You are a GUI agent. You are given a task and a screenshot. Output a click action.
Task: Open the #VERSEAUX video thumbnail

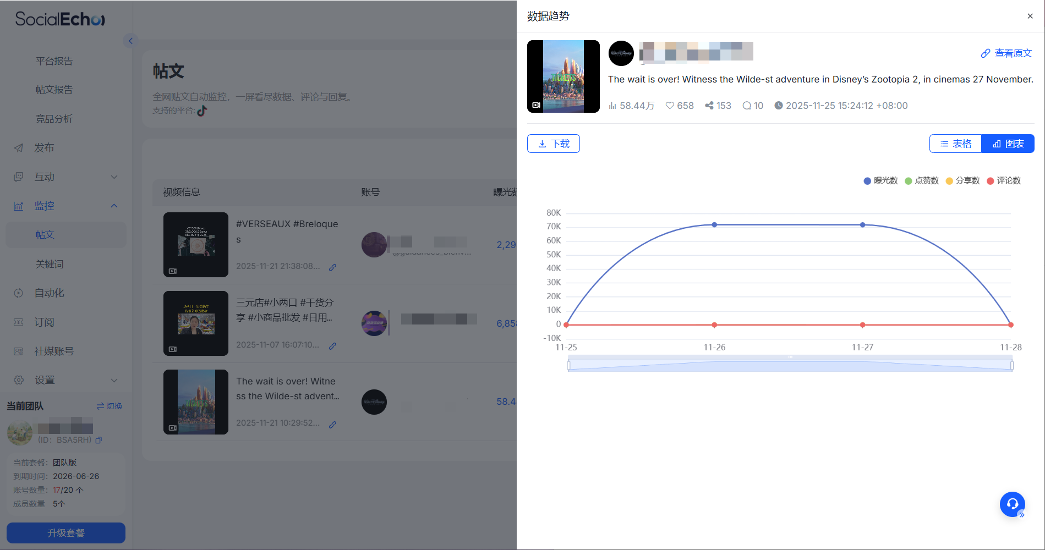coord(196,245)
